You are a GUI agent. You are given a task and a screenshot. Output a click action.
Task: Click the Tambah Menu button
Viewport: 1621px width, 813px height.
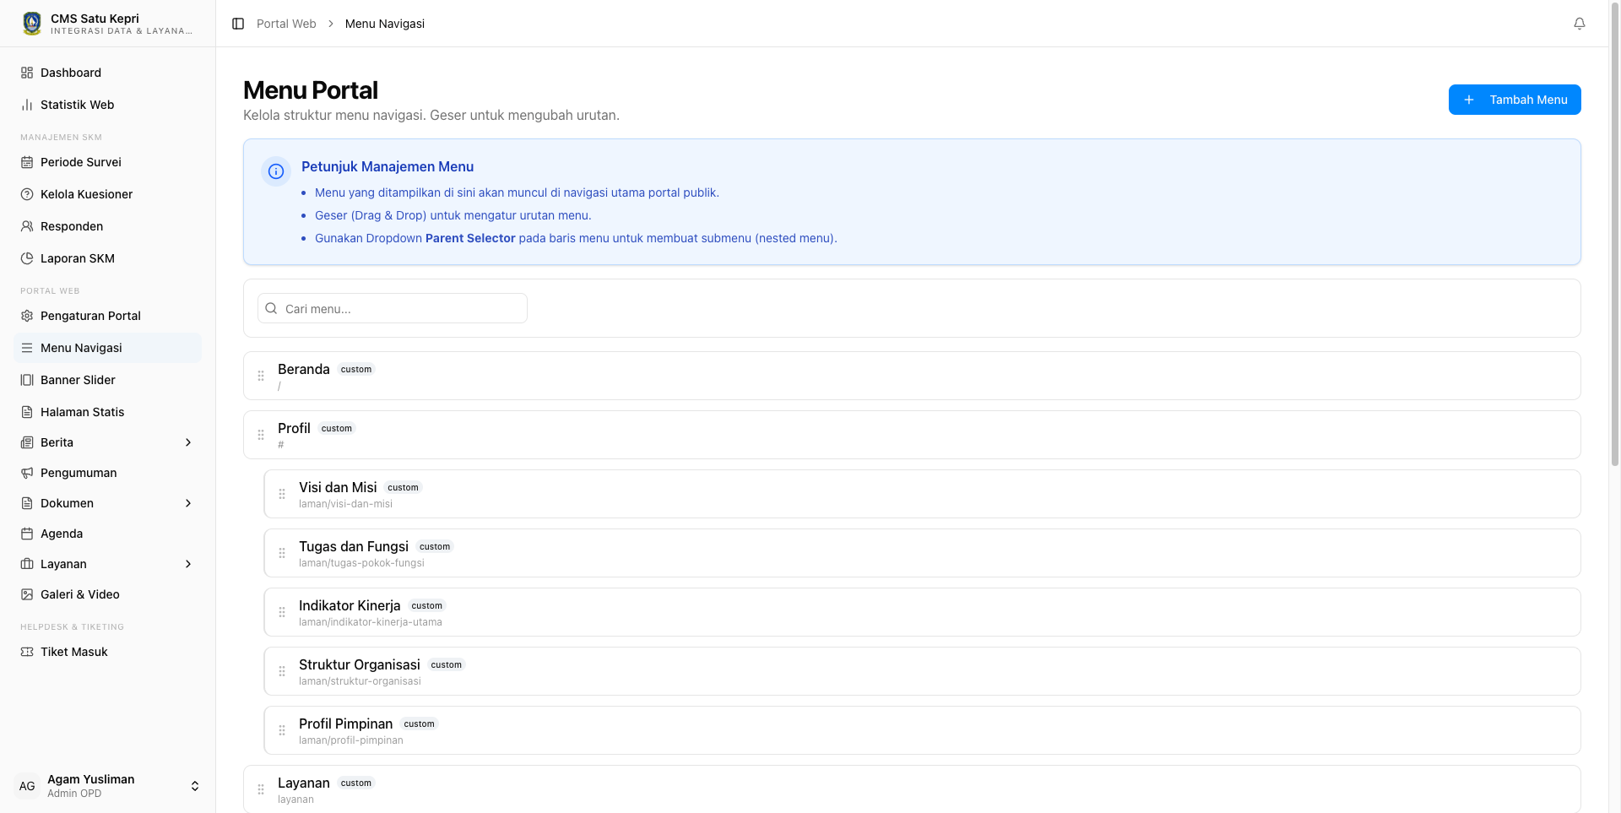pos(1515,100)
